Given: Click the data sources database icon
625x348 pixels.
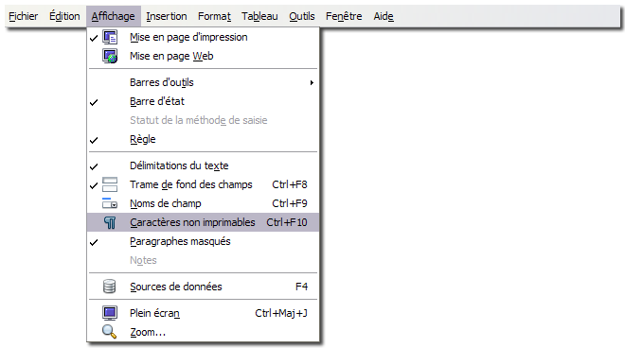Looking at the screenshot, I should (109, 287).
